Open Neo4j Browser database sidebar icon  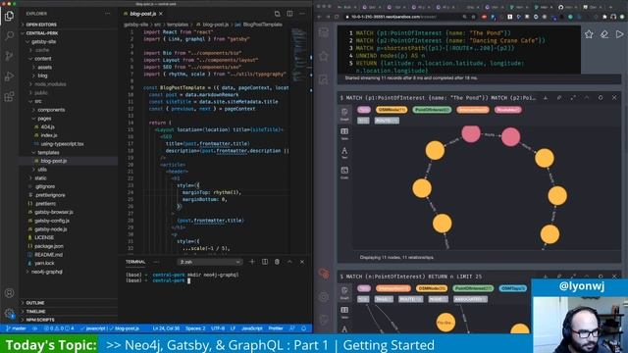(324, 32)
